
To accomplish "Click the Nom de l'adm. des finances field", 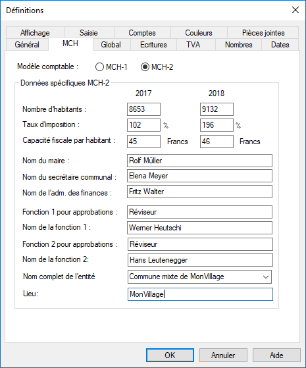I will 199,192.
